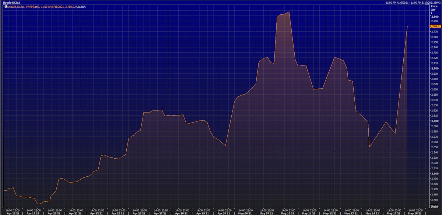442x215 pixels.
Task: Click the LineGrd, DCJc1, VWAP(Last) legend text
Action: pyautogui.click(x=23, y=7)
